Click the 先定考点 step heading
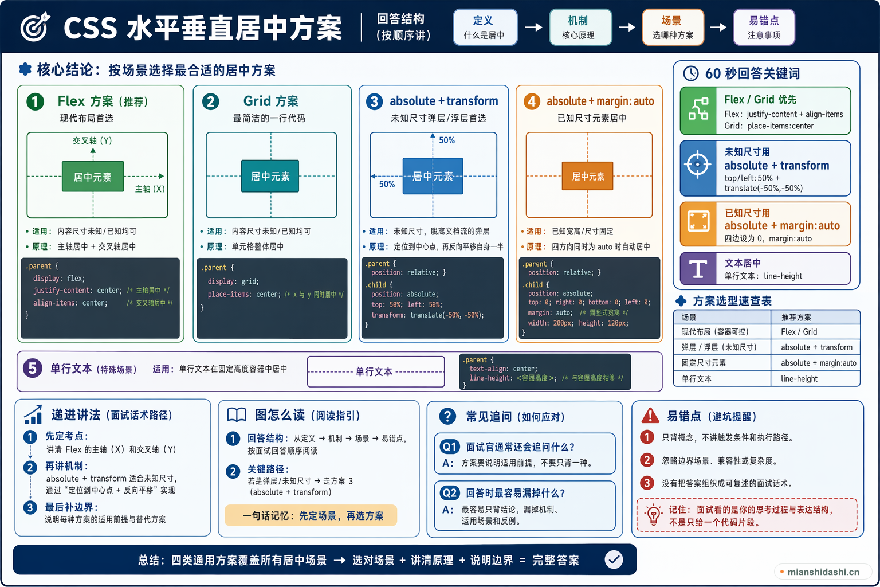This screenshot has width=880, height=587. (66, 436)
